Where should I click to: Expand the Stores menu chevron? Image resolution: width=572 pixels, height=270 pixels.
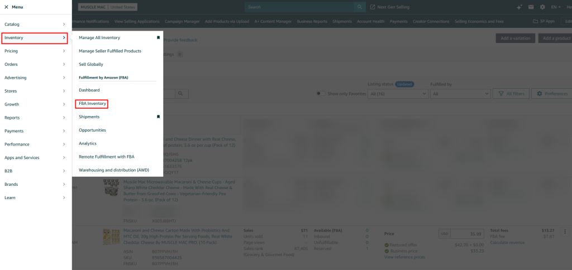(64, 91)
